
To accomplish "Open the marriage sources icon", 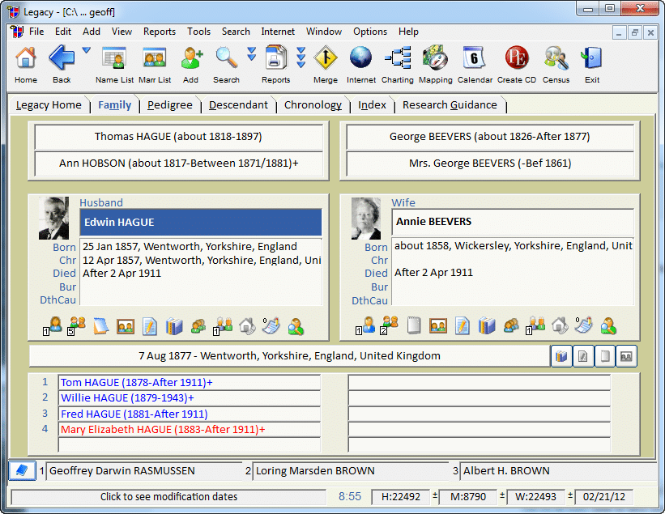I will click(x=561, y=356).
